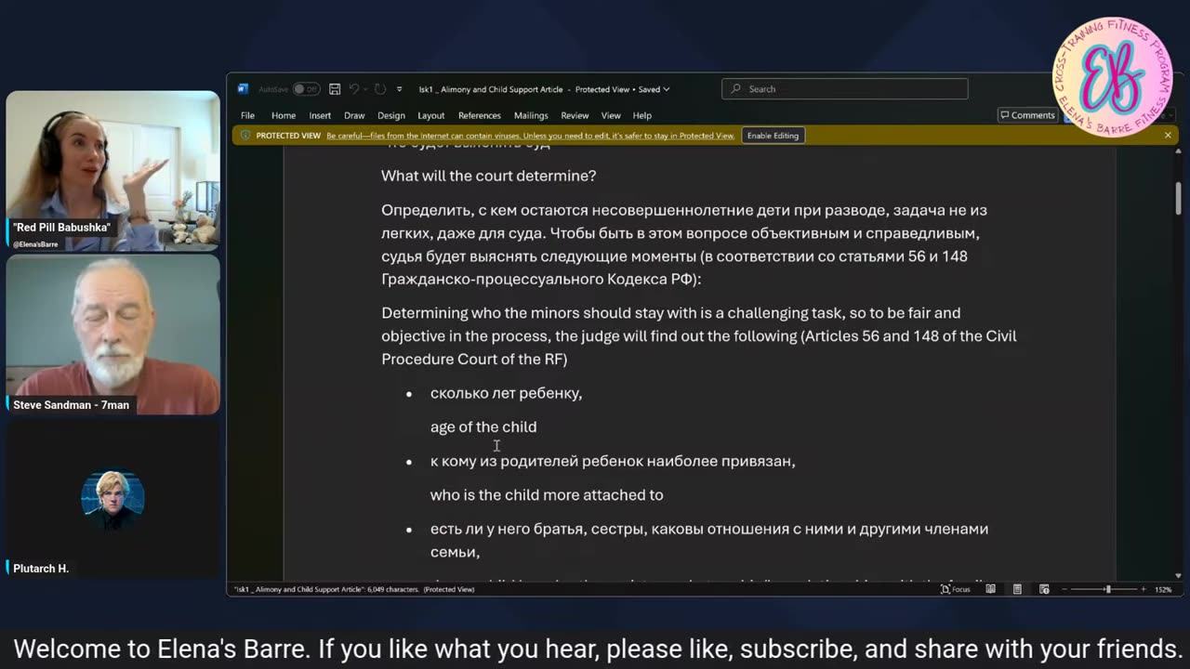This screenshot has height=669, width=1190.
Task: Click the Plutarch H. avatar
Action: tap(112, 500)
